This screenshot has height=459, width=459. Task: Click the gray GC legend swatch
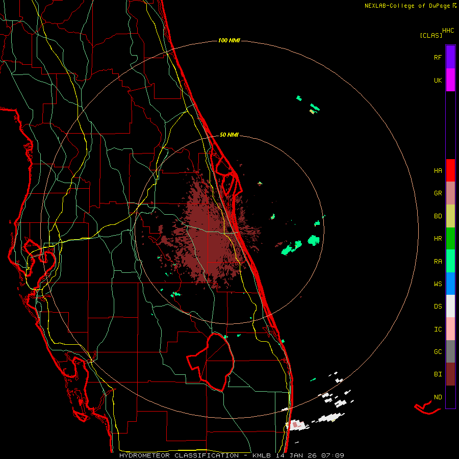[x=450, y=351]
